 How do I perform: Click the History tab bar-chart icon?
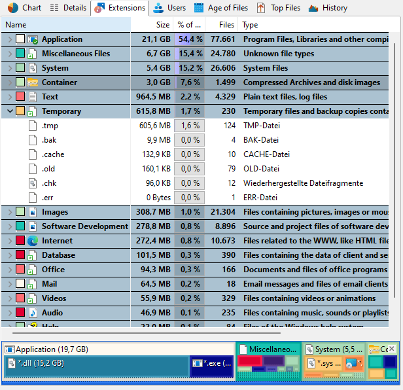(313, 8)
